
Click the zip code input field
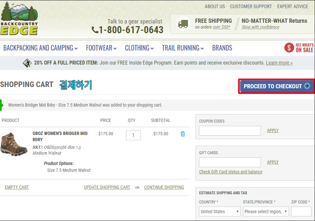click(301, 212)
